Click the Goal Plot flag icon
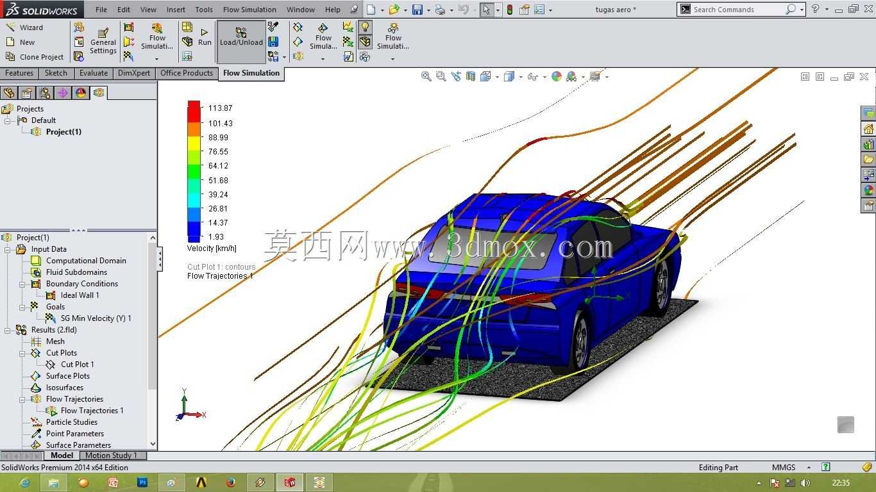The width and height of the screenshot is (876, 492). tap(348, 42)
